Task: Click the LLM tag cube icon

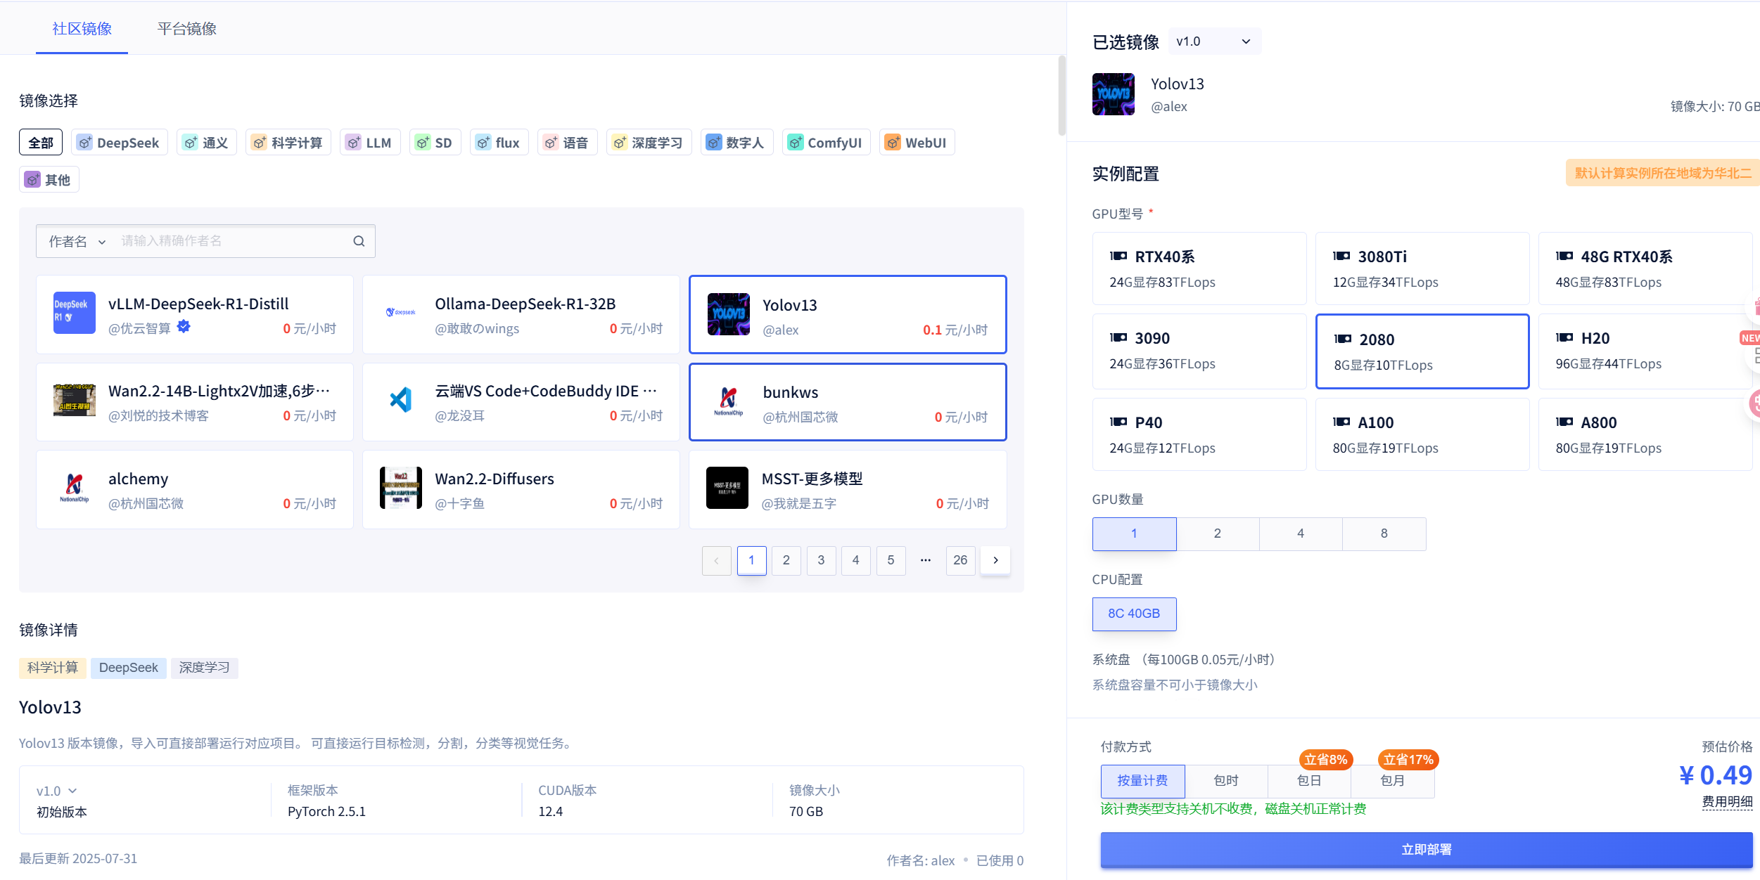Action: (x=353, y=143)
